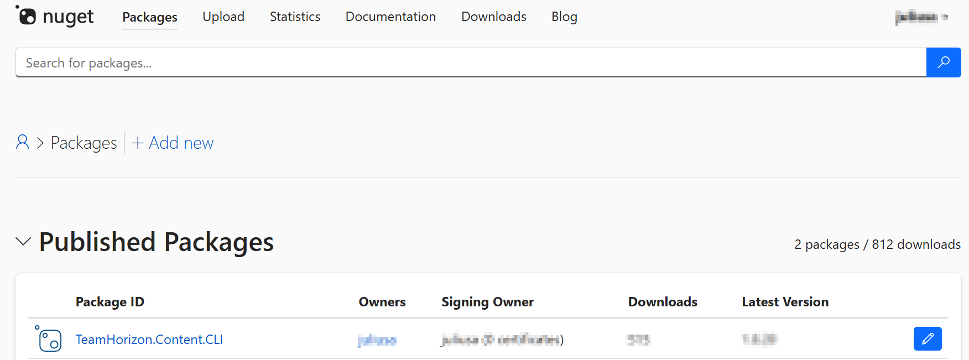Visit the Blog page
Viewport: 969px width, 360px height.
(564, 17)
